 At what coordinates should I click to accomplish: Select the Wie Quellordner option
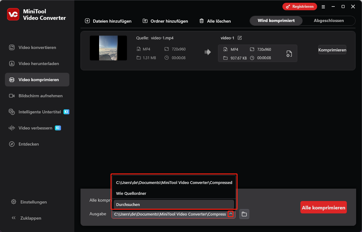(174, 194)
